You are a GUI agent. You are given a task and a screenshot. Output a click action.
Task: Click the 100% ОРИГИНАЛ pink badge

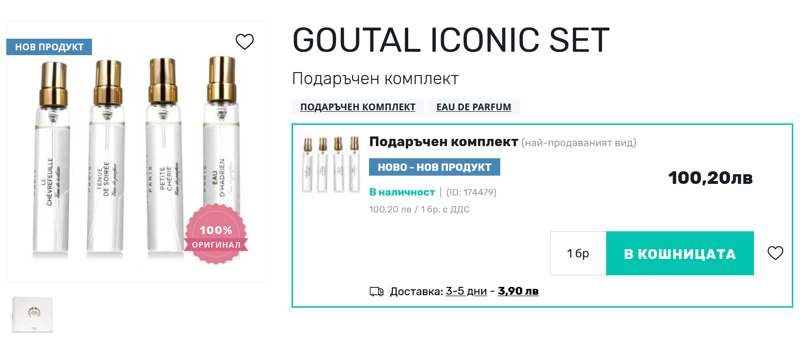[216, 234]
